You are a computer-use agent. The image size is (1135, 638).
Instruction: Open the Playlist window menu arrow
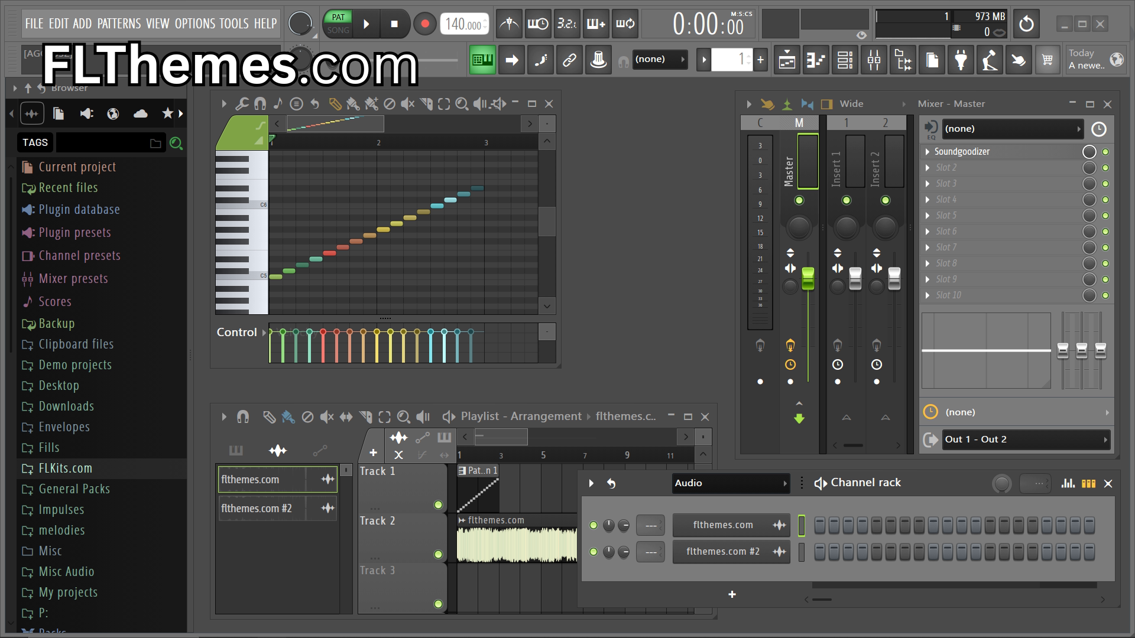click(x=224, y=417)
